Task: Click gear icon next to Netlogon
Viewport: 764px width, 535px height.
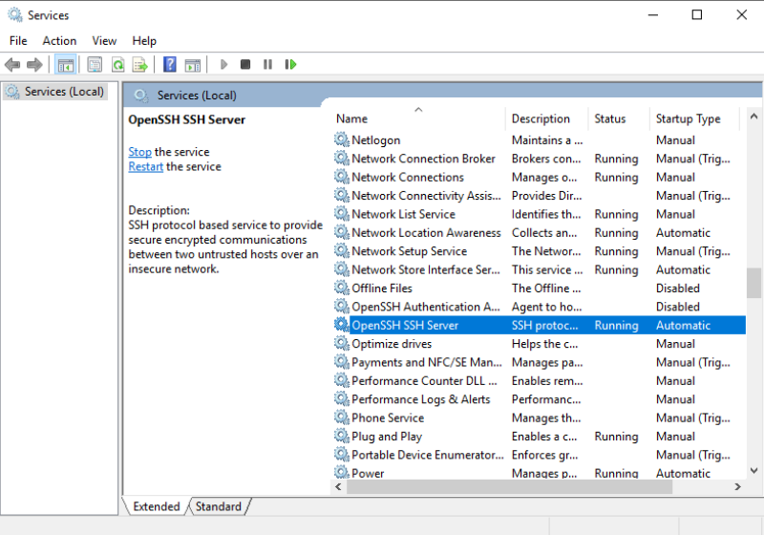Action: click(x=342, y=139)
